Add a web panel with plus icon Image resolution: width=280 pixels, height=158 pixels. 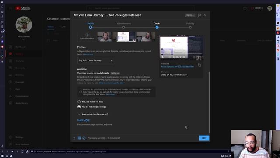click(x=2, y=61)
